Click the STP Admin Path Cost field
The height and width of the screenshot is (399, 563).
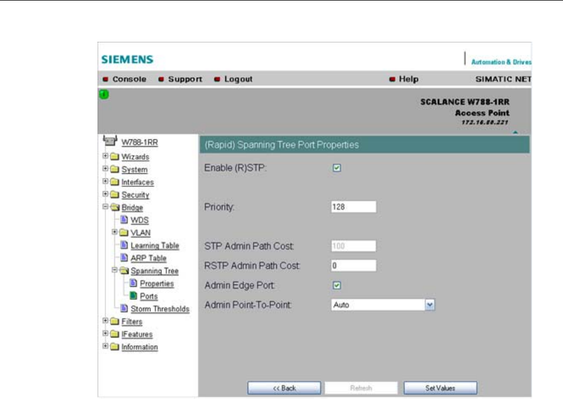point(353,246)
